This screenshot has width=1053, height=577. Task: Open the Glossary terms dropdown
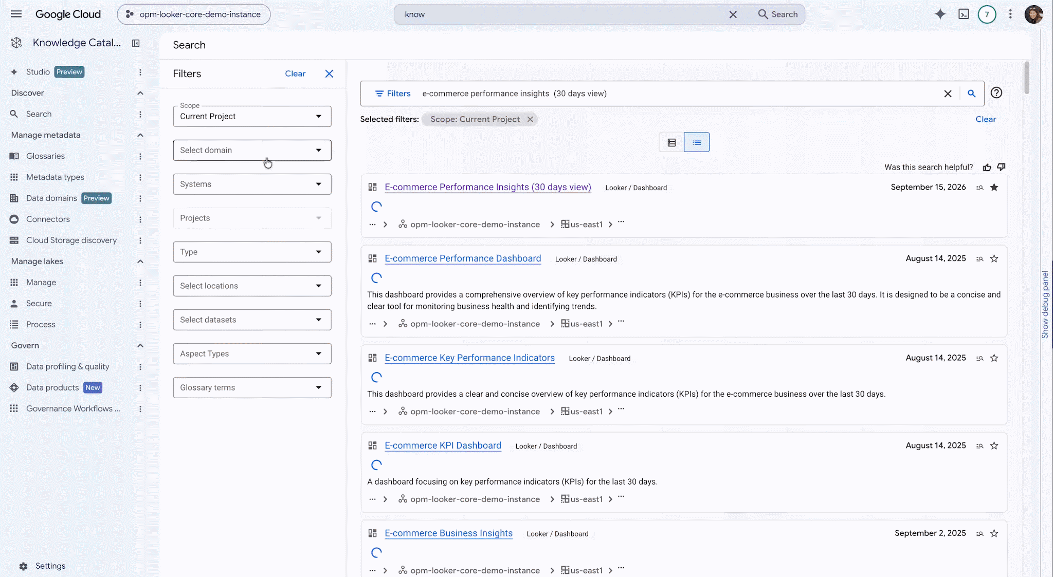252,387
